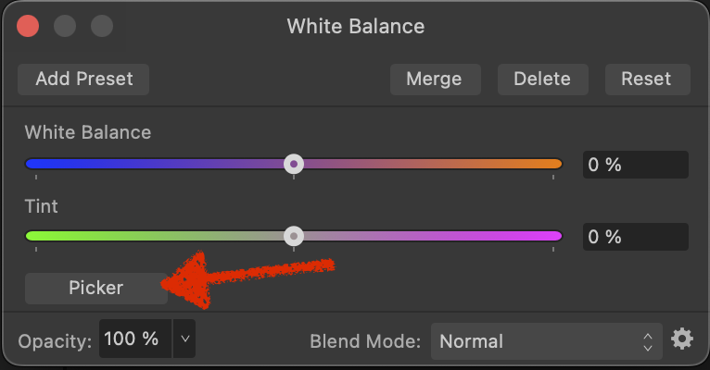Click the Opacity 100 % field

click(x=135, y=339)
